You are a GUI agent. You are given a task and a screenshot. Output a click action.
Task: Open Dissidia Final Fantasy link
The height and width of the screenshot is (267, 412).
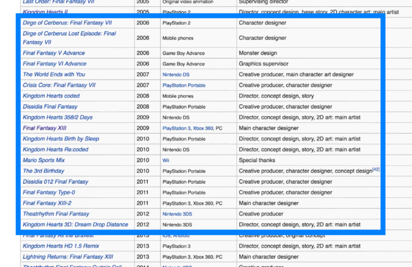tap(50, 107)
